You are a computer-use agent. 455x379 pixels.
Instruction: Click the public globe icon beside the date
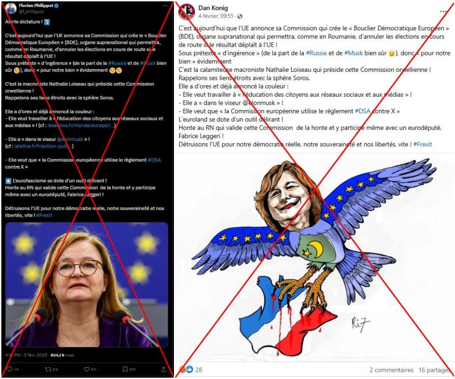click(240, 16)
